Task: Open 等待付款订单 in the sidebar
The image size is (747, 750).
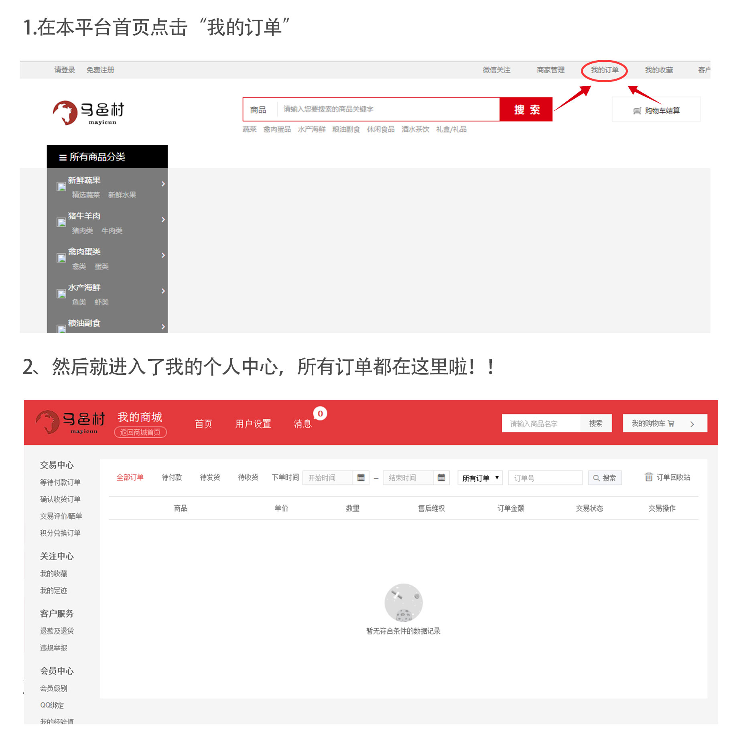Action: tap(60, 482)
